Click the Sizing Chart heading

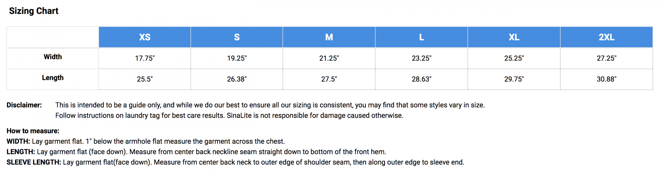pos(34,11)
